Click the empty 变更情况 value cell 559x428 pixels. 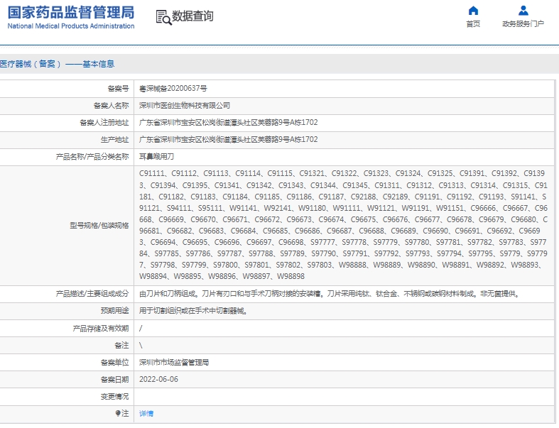coord(344,397)
